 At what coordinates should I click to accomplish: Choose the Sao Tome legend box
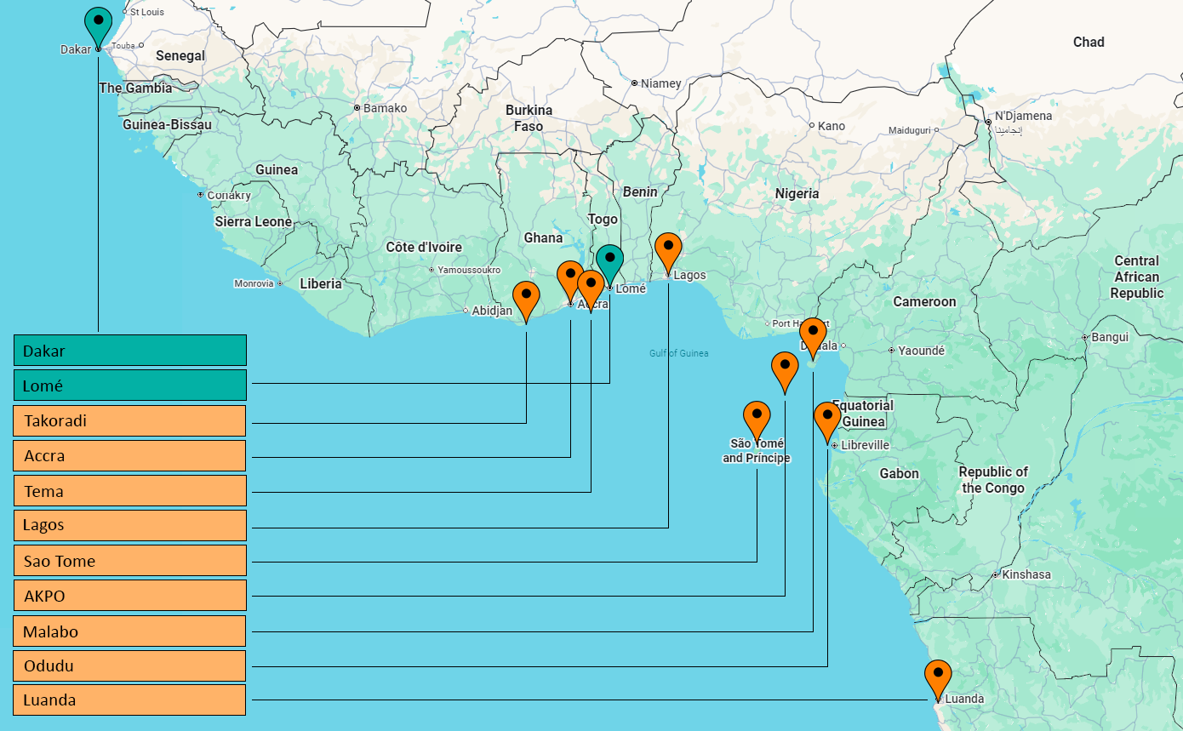click(130, 561)
